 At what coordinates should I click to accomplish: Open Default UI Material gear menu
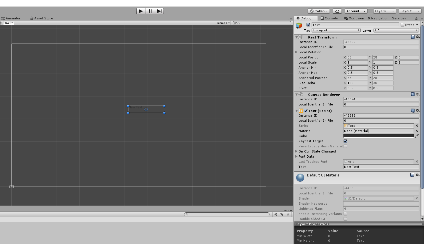click(x=417, y=175)
